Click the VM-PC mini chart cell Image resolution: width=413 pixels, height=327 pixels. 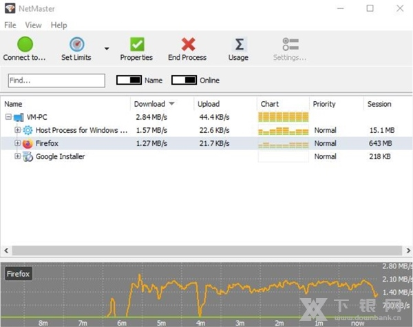click(284, 117)
